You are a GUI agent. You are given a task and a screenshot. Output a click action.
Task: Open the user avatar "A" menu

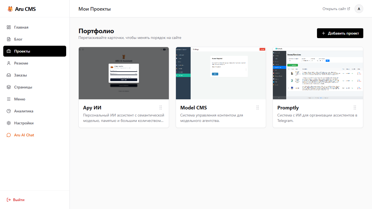[359, 9]
